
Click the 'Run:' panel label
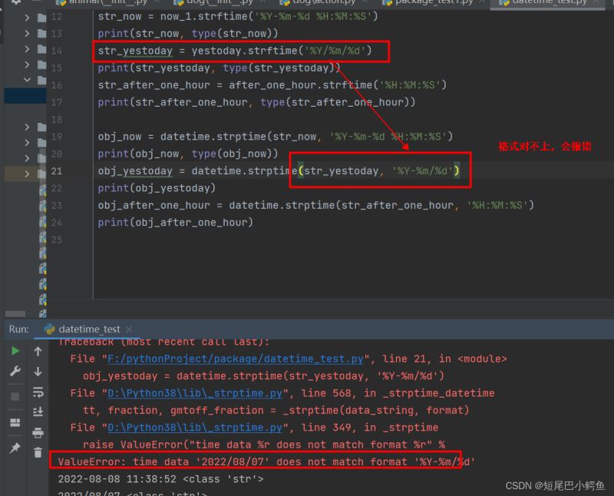[x=18, y=329]
